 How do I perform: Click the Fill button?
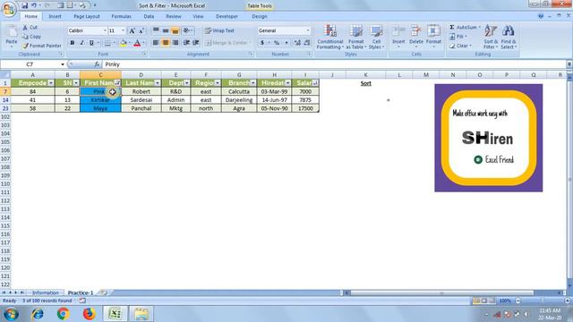click(x=458, y=37)
